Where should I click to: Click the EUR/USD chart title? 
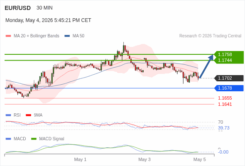(x=18, y=8)
